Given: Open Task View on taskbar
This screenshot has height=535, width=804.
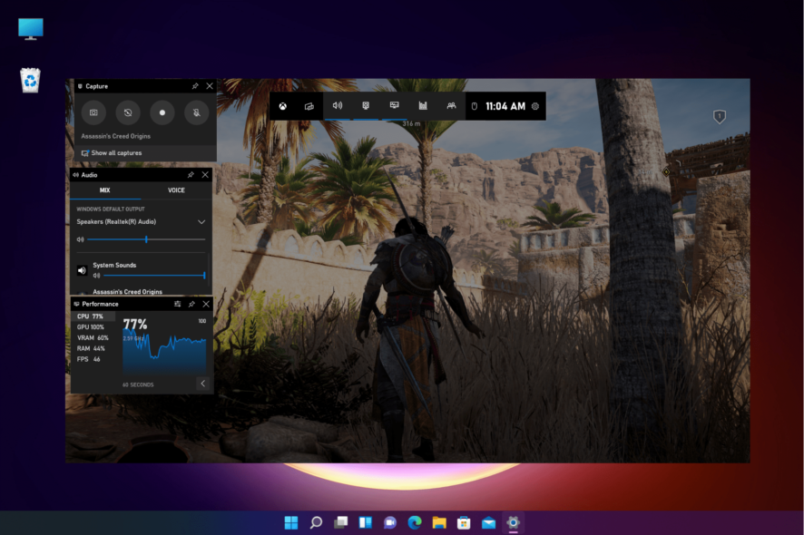Looking at the screenshot, I should point(340,522).
